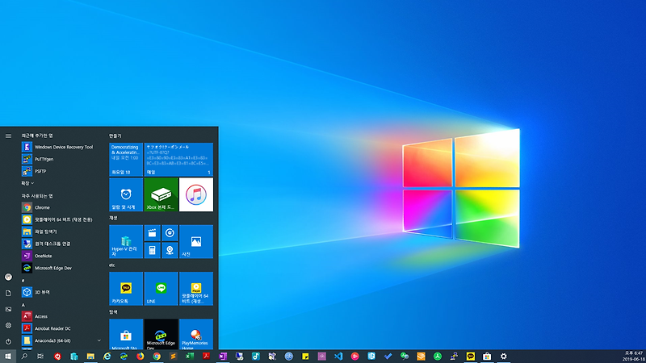Switch to KakaoTalk on the taskbar

click(471, 357)
